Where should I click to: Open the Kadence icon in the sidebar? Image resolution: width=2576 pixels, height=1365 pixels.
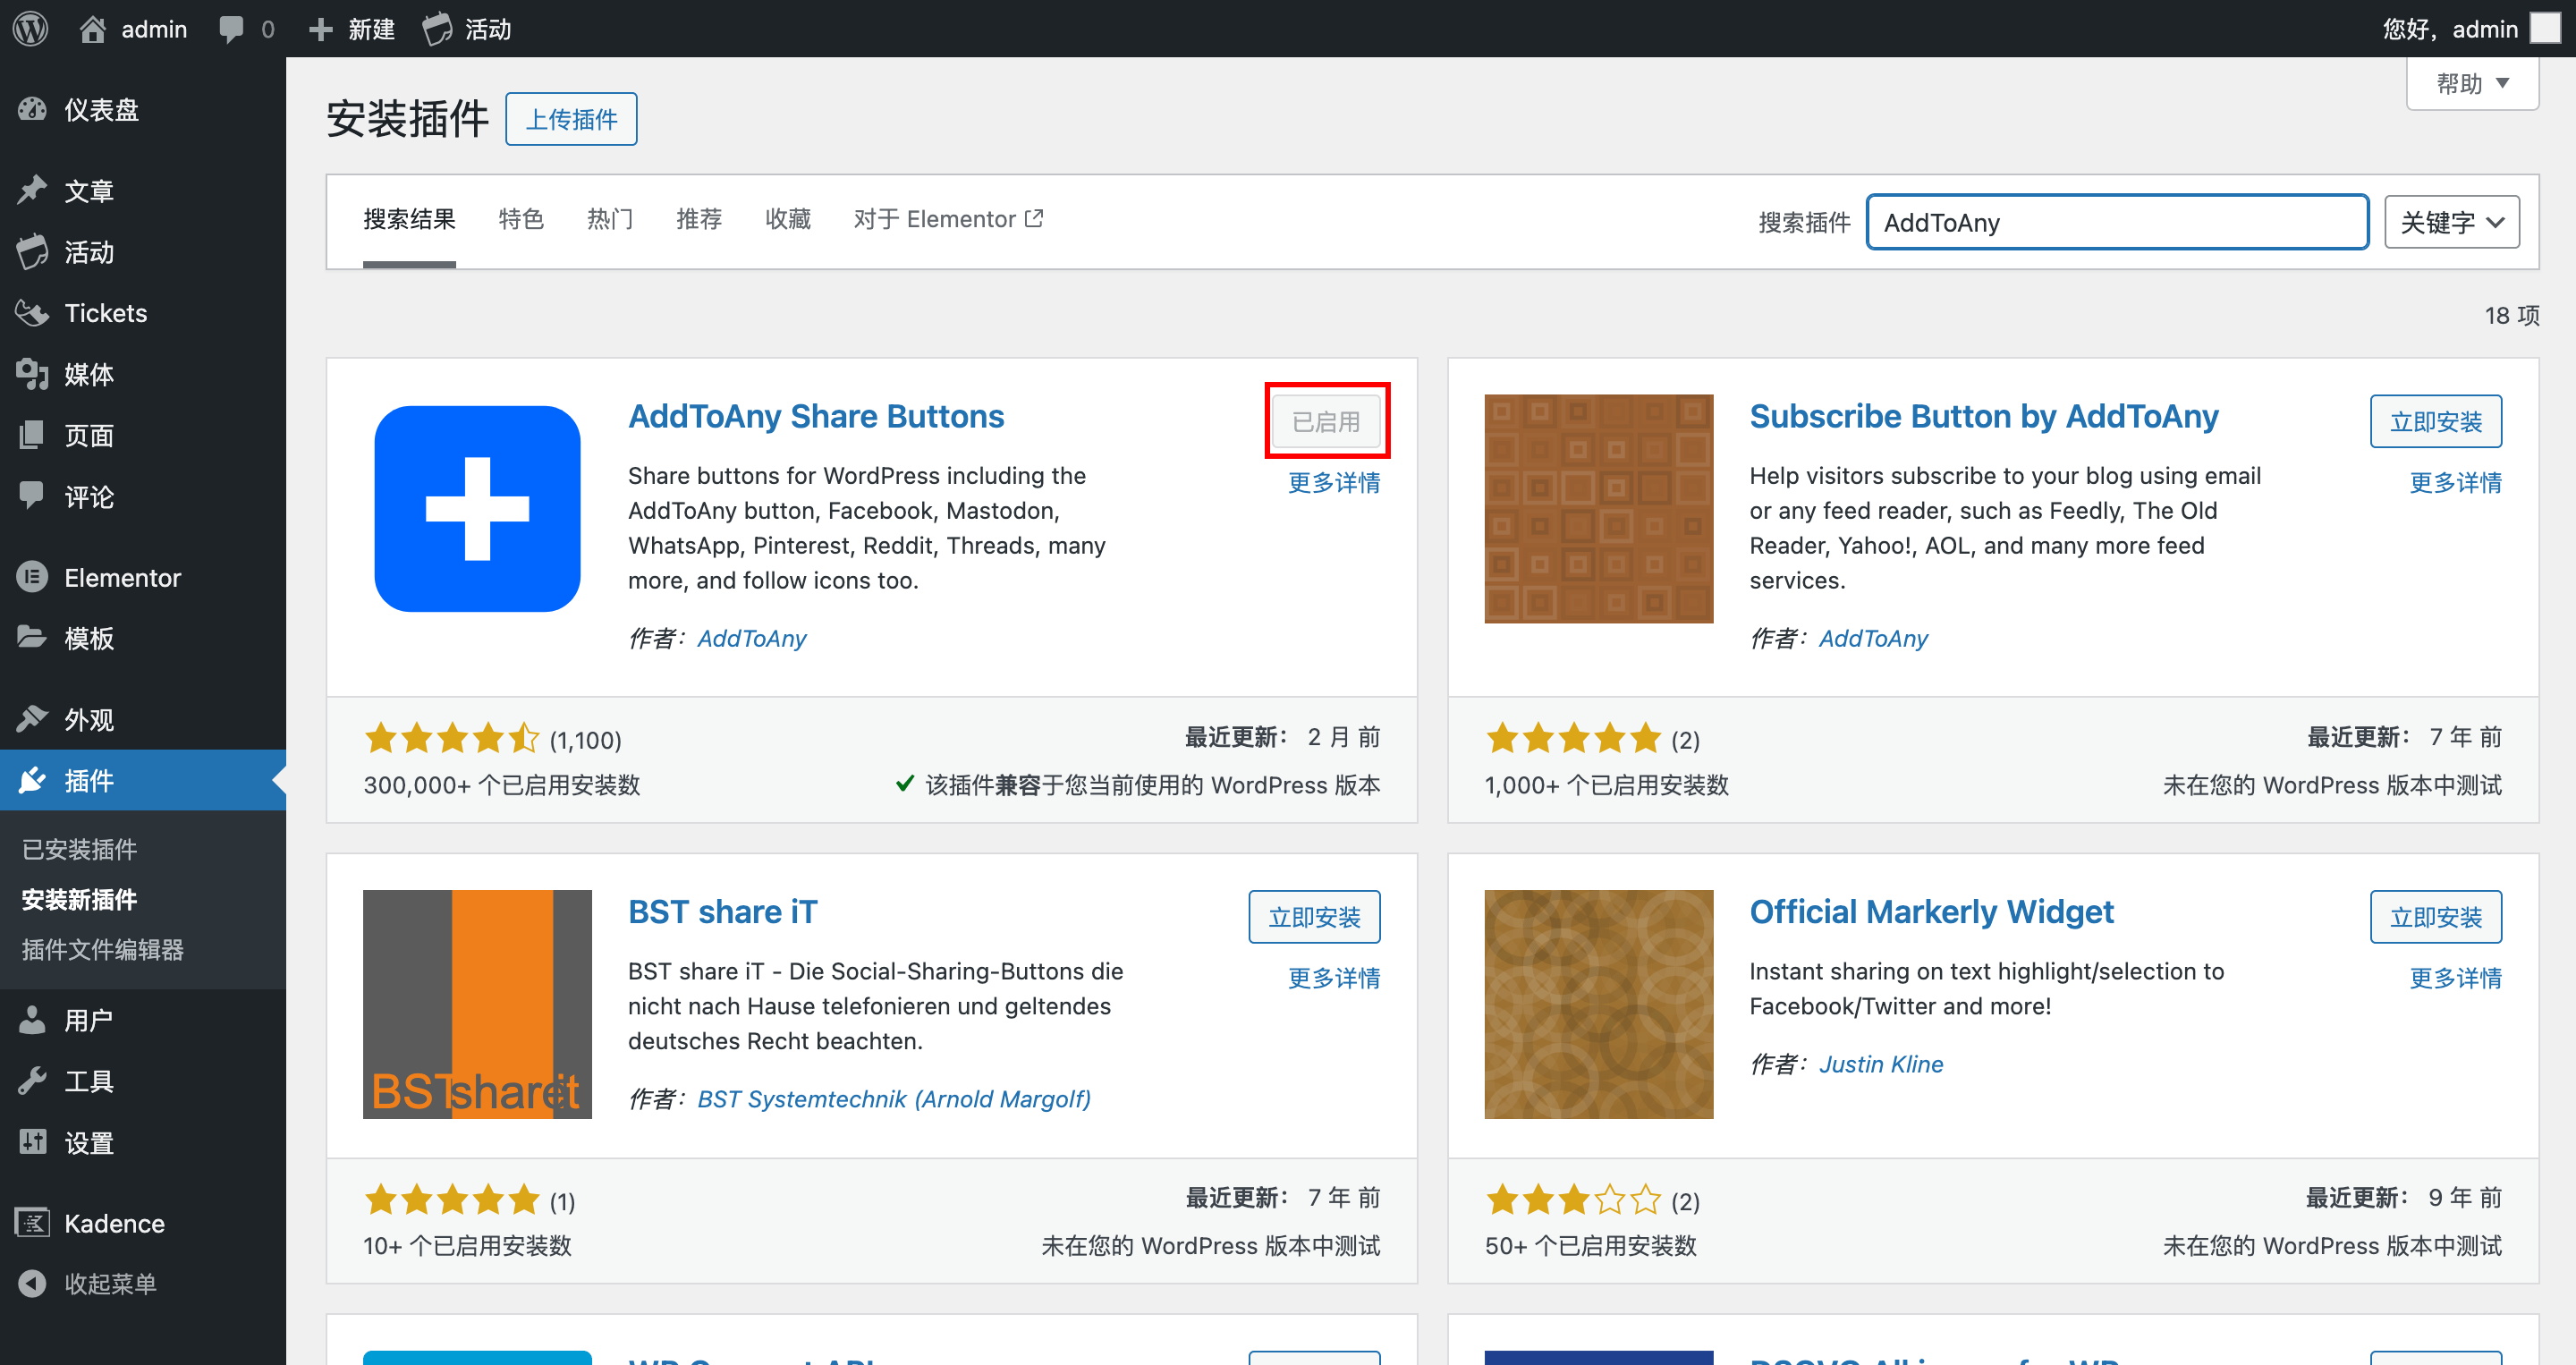[33, 1223]
